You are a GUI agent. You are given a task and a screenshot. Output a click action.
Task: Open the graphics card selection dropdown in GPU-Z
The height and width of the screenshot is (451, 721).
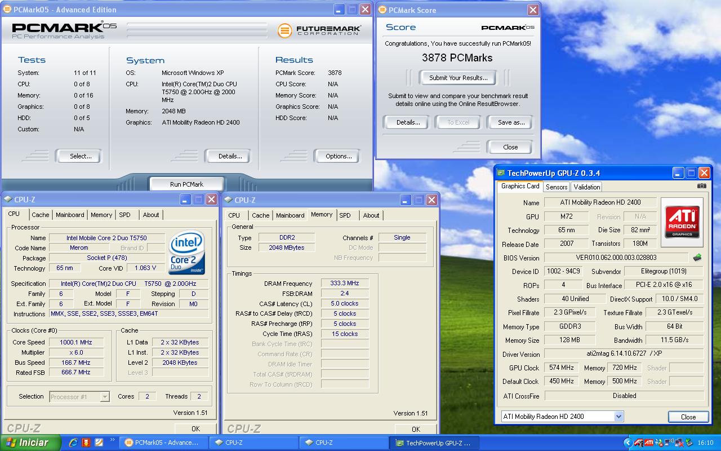[618, 417]
